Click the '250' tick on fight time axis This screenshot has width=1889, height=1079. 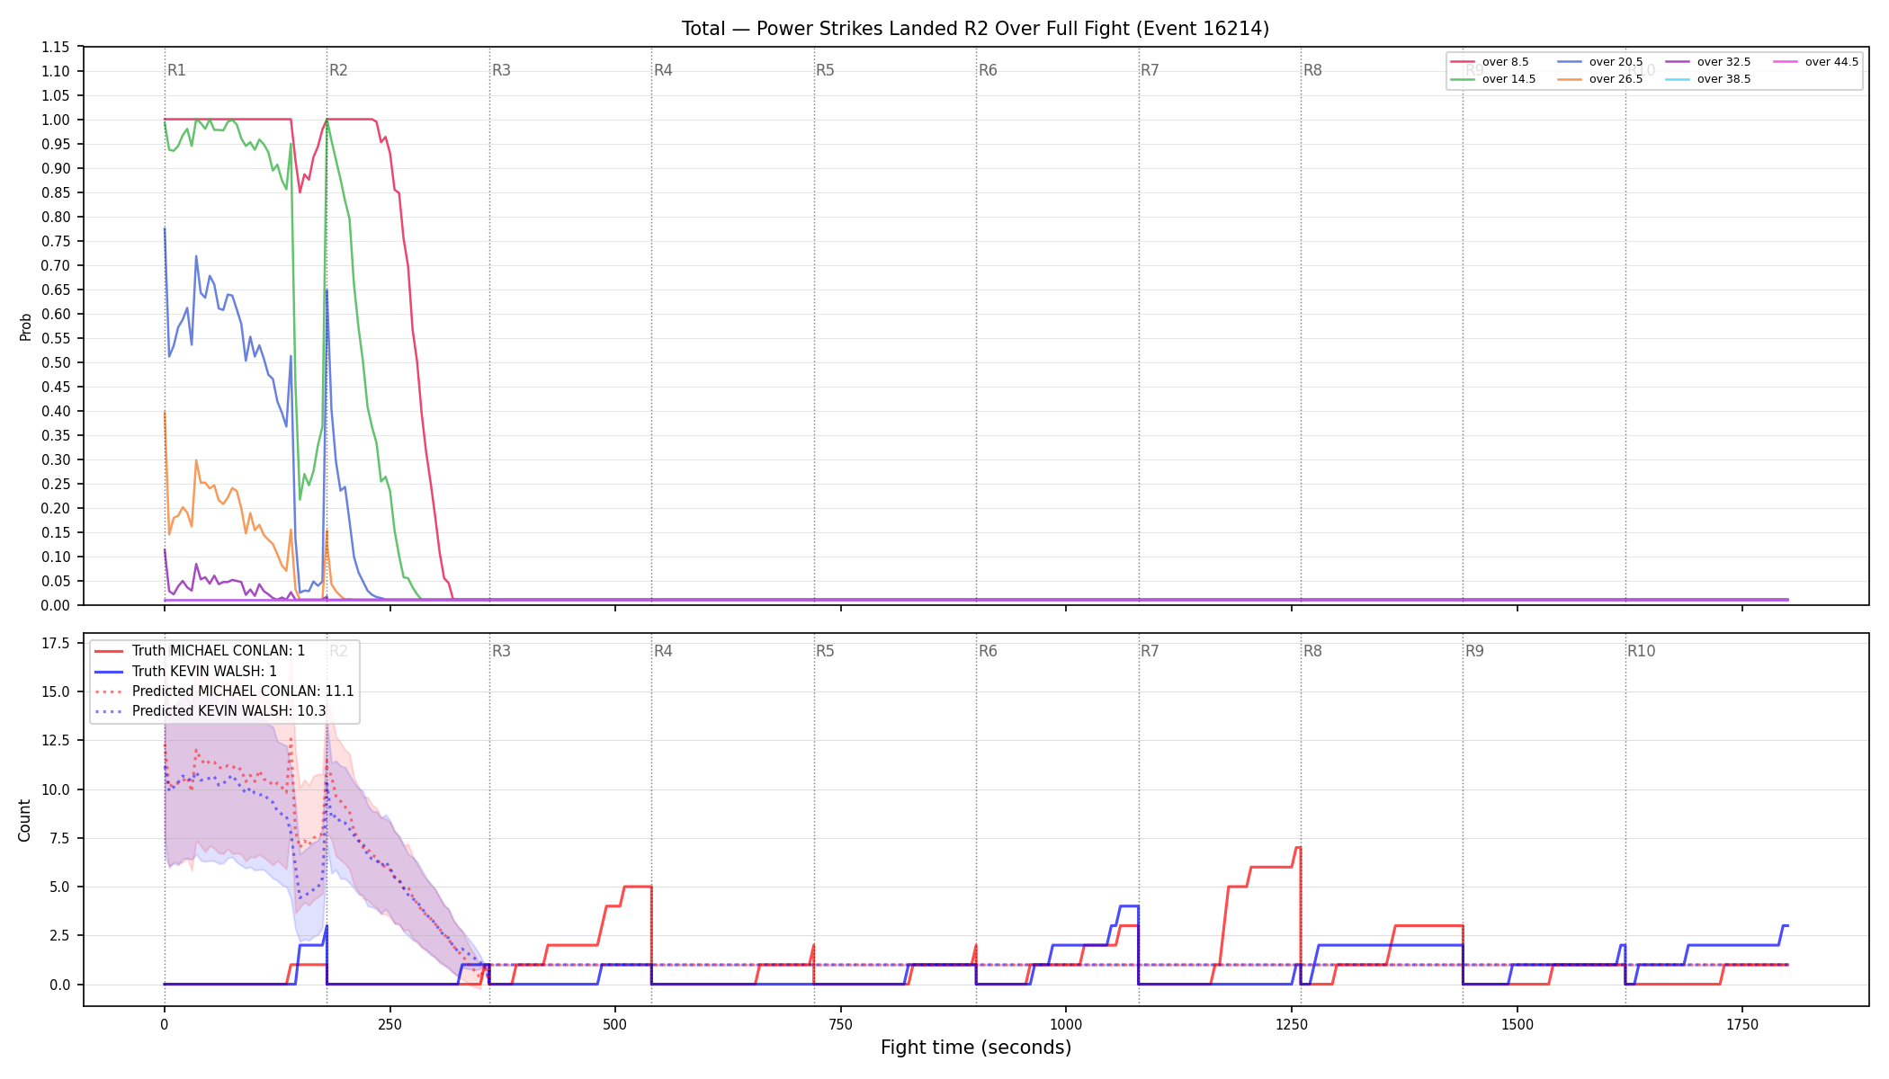[389, 1024]
